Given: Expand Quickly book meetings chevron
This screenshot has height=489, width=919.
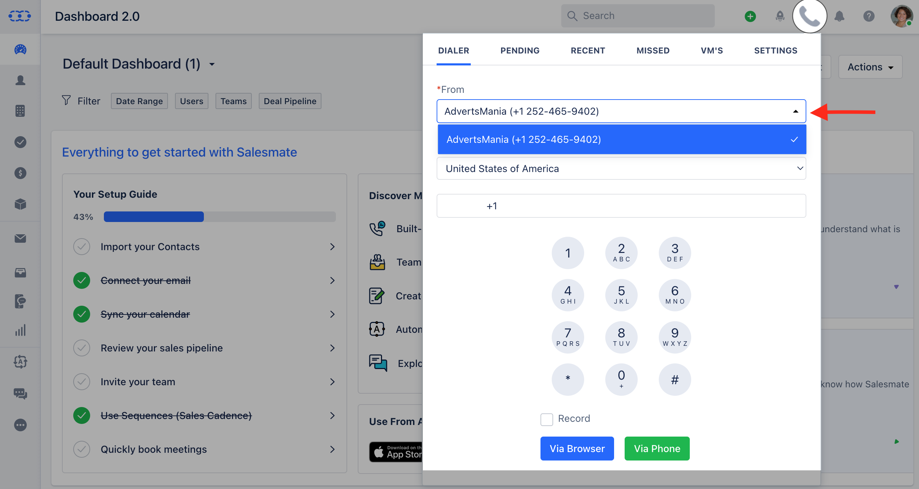Looking at the screenshot, I should point(332,449).
